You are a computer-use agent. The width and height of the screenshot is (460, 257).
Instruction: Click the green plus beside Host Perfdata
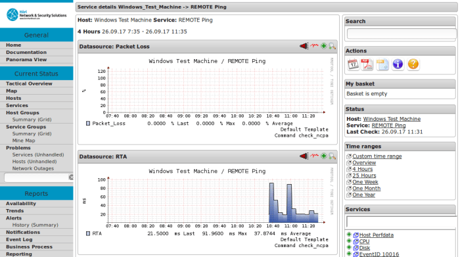tap(349, 235)
